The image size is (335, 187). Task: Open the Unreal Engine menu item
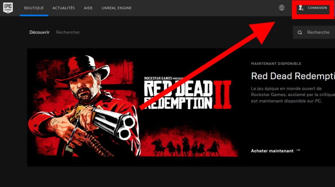pos(116,8)
